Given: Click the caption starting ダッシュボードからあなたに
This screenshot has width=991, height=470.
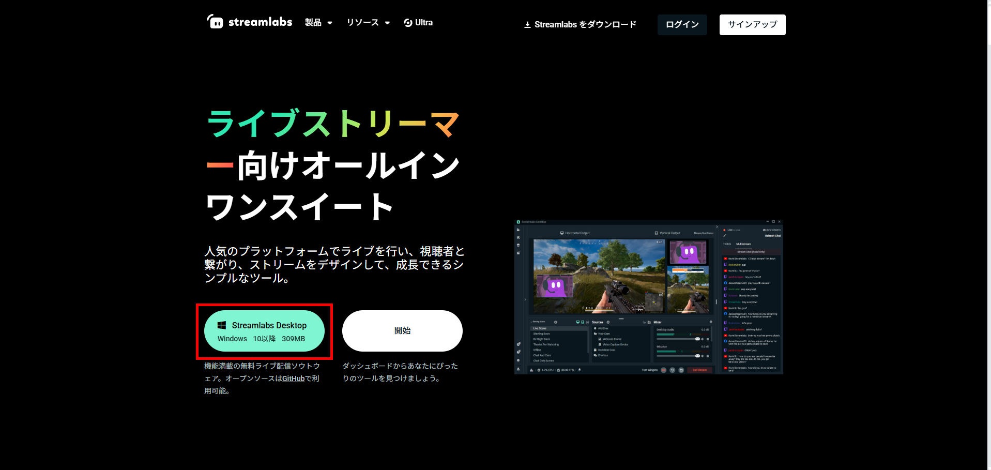Looking at the screenshot, I should coord(400,372).
